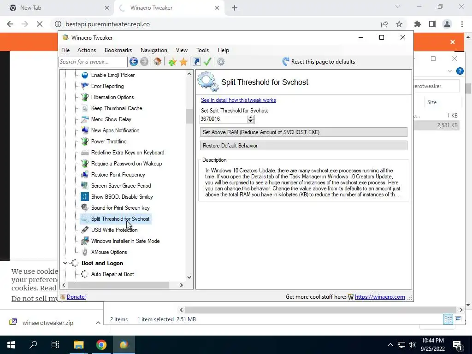Open File Explorer from the taskbar
The height and width of the screenshot is (354, 472).
point(78,345)
